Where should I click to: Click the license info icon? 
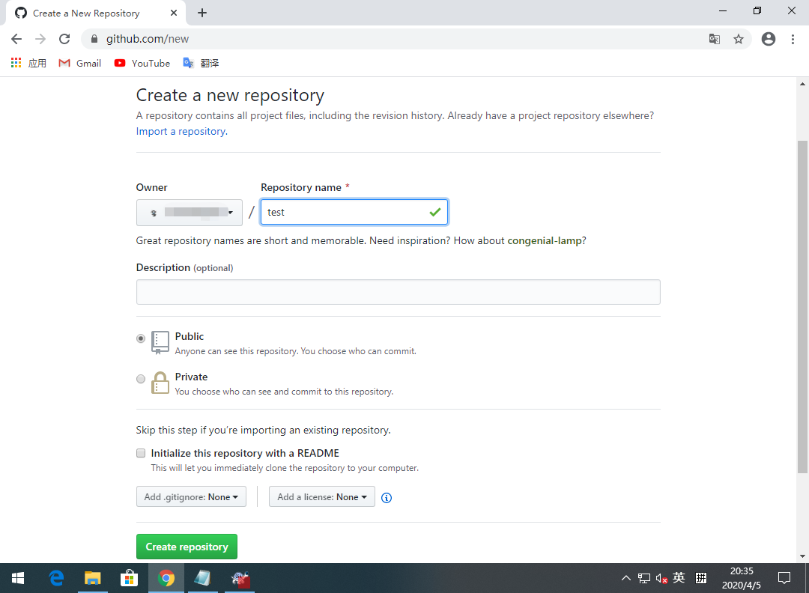387,498
